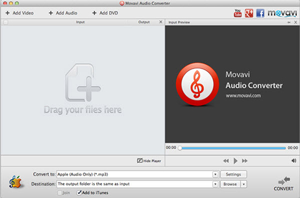Toggle the Join checkbox
The height and width of the screenshot is (198, 300).
coord(59,193)
